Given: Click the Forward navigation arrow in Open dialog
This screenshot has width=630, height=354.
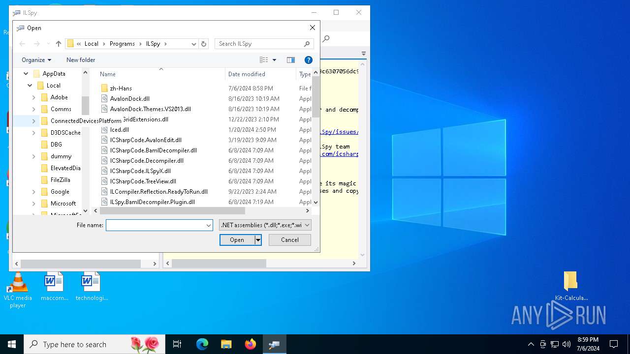Looking at the screenshot, I should coord(36,44).
